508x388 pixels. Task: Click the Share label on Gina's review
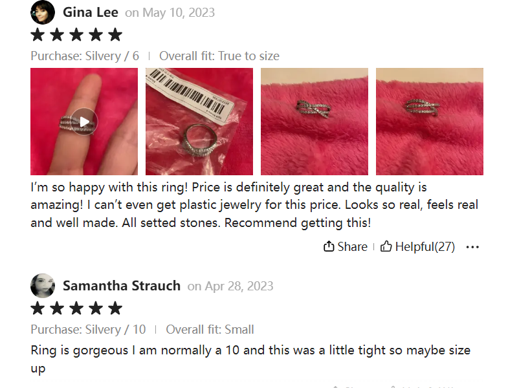352,246
